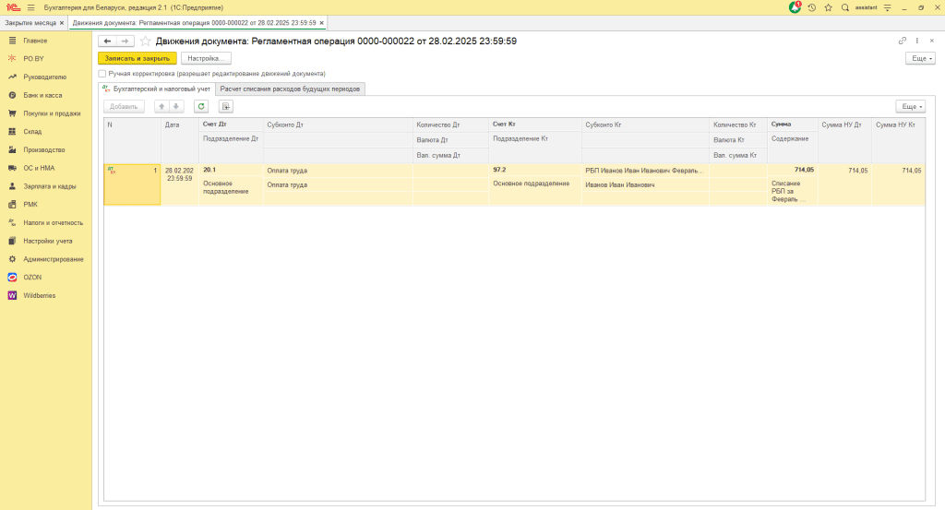Open favorites star in title bar
The height and width of the screenshot is (510, 945).
[x=828, y=7]
